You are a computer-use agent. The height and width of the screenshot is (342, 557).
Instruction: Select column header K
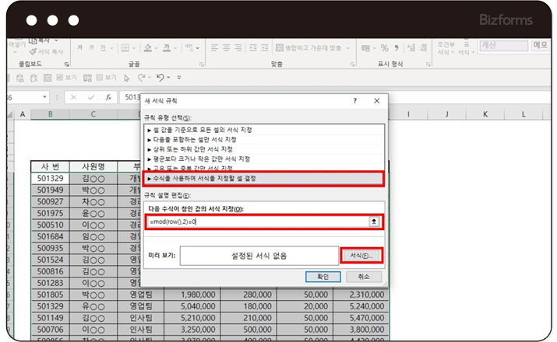[485, 114]
